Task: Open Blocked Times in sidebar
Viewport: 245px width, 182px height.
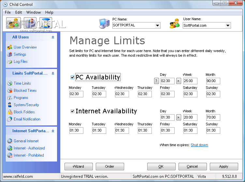Action: [x=25, y=91]
